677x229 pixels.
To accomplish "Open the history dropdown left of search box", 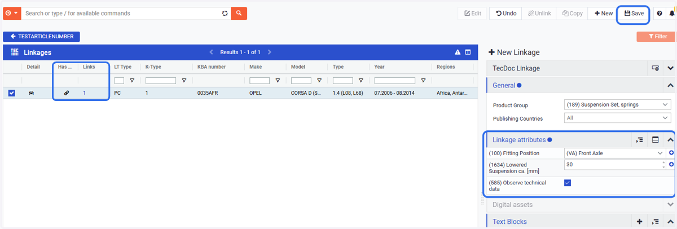I will (x=12, y=13).
